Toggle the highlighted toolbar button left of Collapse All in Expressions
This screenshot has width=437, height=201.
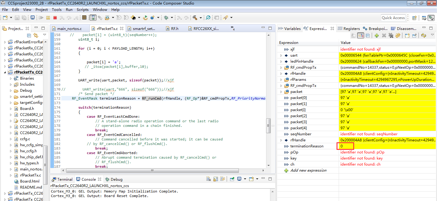point(361,35)
